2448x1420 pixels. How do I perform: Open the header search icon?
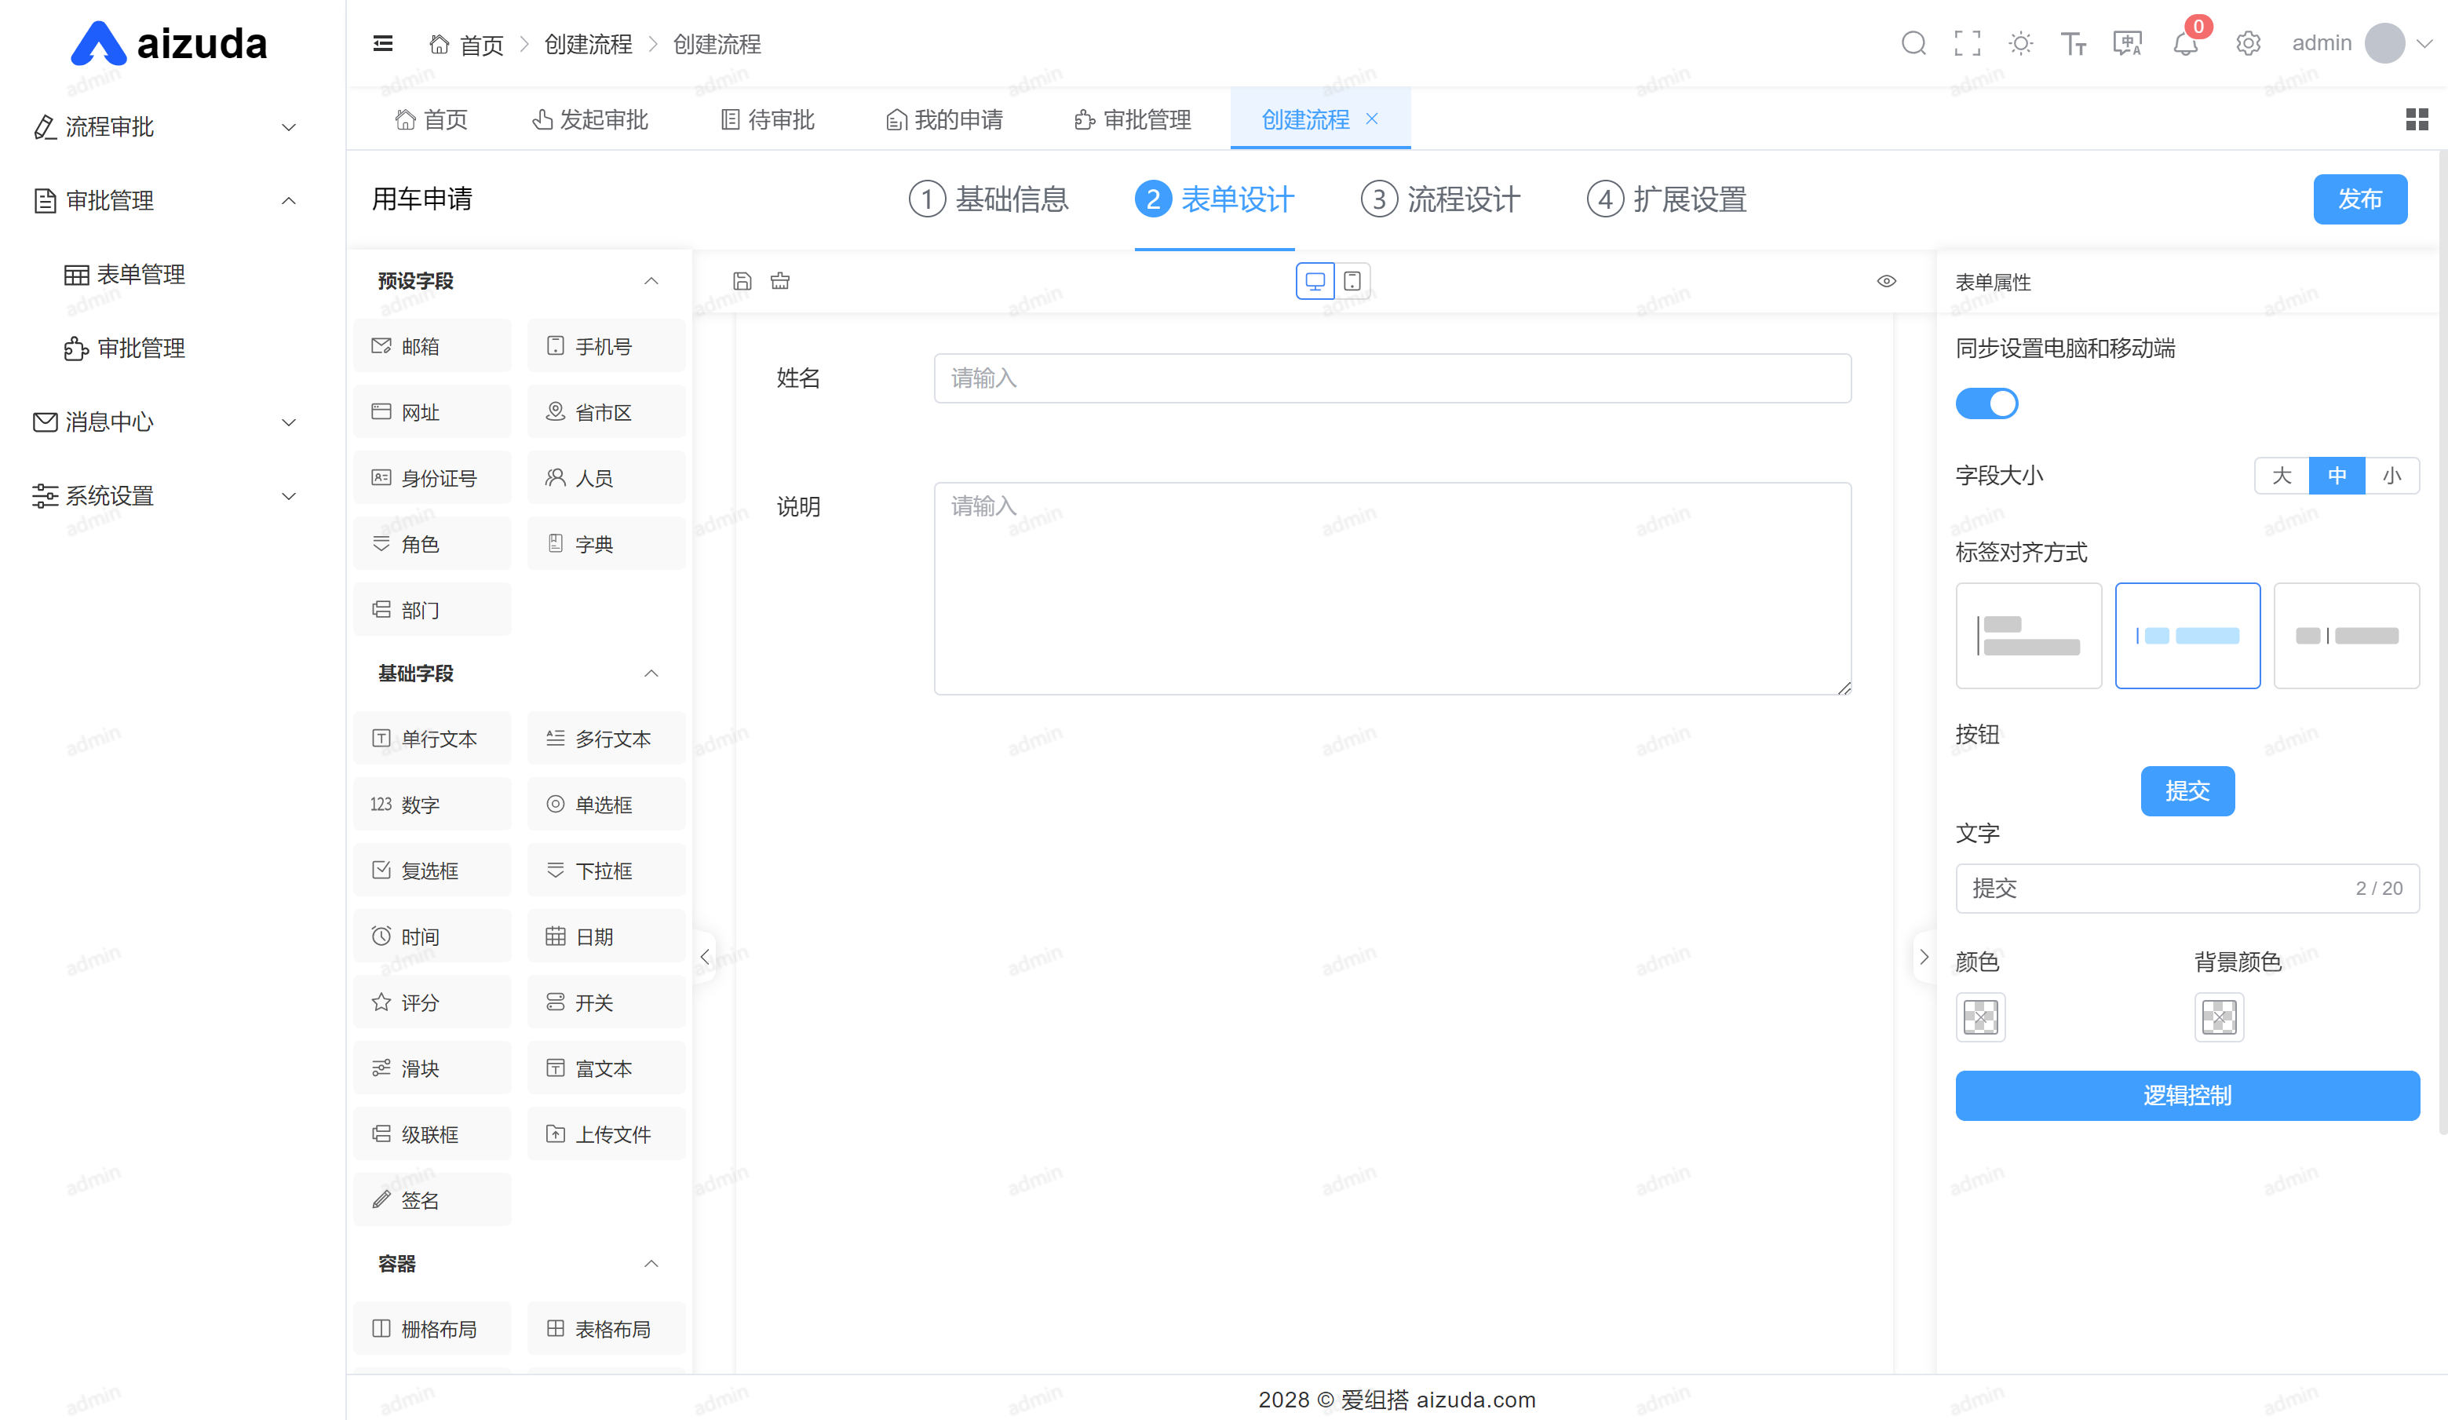(1914, 44)
